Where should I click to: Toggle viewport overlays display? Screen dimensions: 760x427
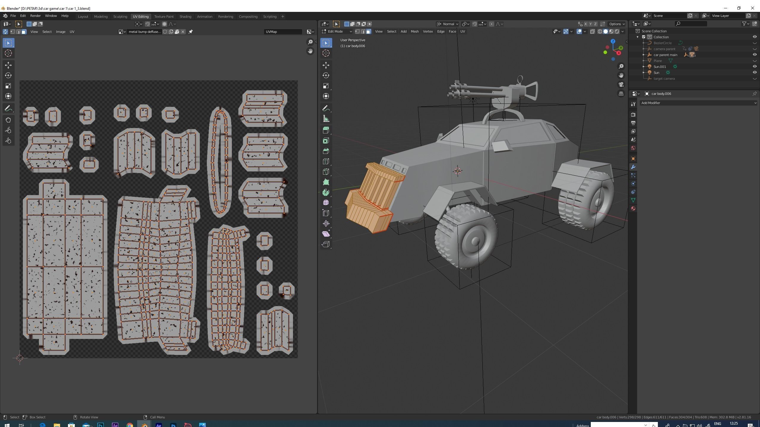coord(579,31)
